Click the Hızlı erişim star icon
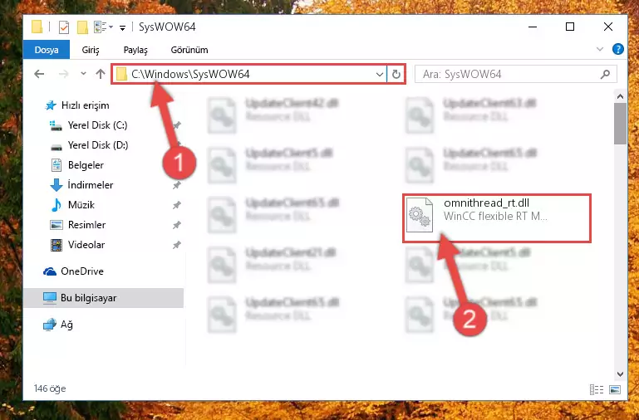The width and height of the screenshot is (639, 420). (x=51, y=105)
